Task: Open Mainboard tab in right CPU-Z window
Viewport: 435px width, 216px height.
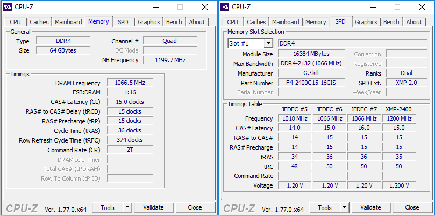Action: click(286, 22)
